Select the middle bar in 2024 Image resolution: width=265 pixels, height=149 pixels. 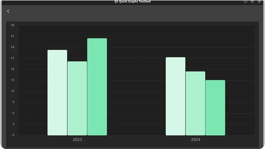(195, 103)
